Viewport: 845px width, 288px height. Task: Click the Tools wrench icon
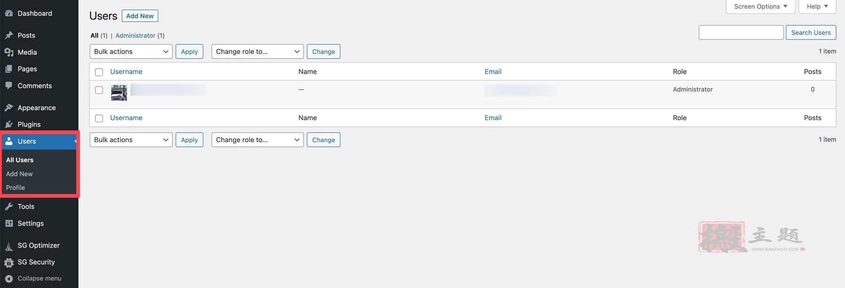pos(9,206)
